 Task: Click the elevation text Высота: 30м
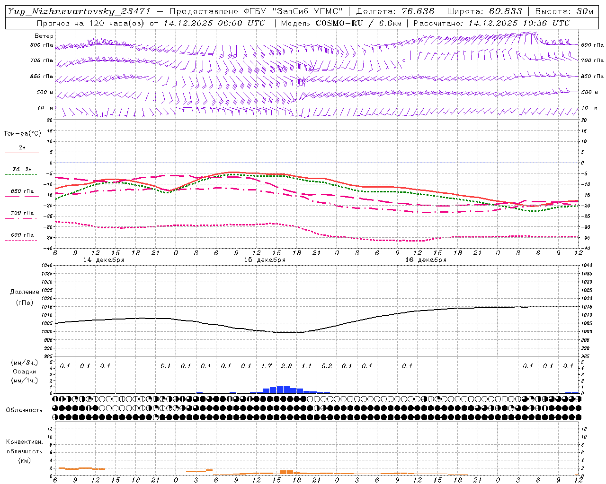click(x=564, y=11)
